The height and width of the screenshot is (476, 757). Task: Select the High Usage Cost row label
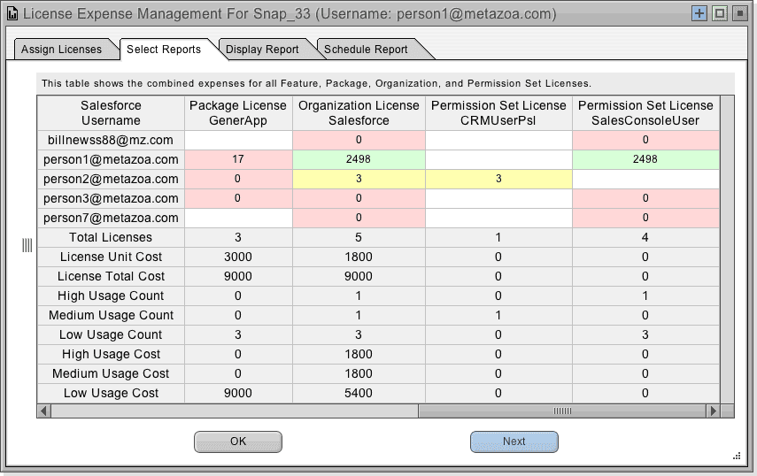(x=111, y=354)
